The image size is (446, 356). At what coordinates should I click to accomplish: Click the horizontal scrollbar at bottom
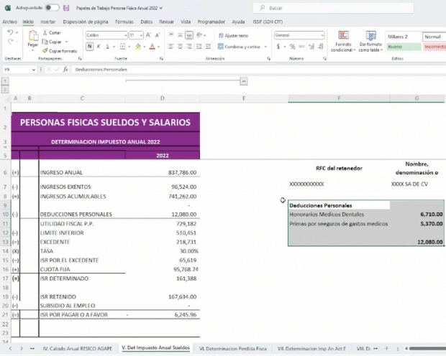427,348
